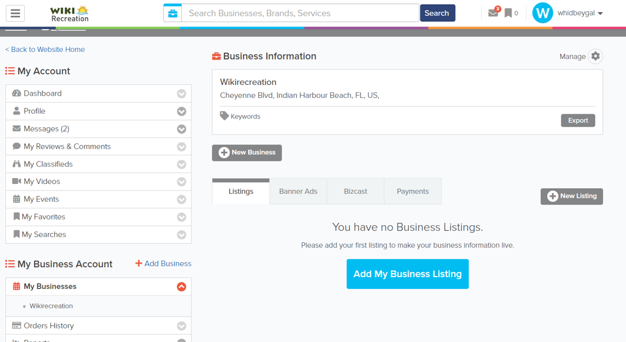Select Wikirecreation under My Businesses
The image size is (626, 342).
tap(51, 306)
